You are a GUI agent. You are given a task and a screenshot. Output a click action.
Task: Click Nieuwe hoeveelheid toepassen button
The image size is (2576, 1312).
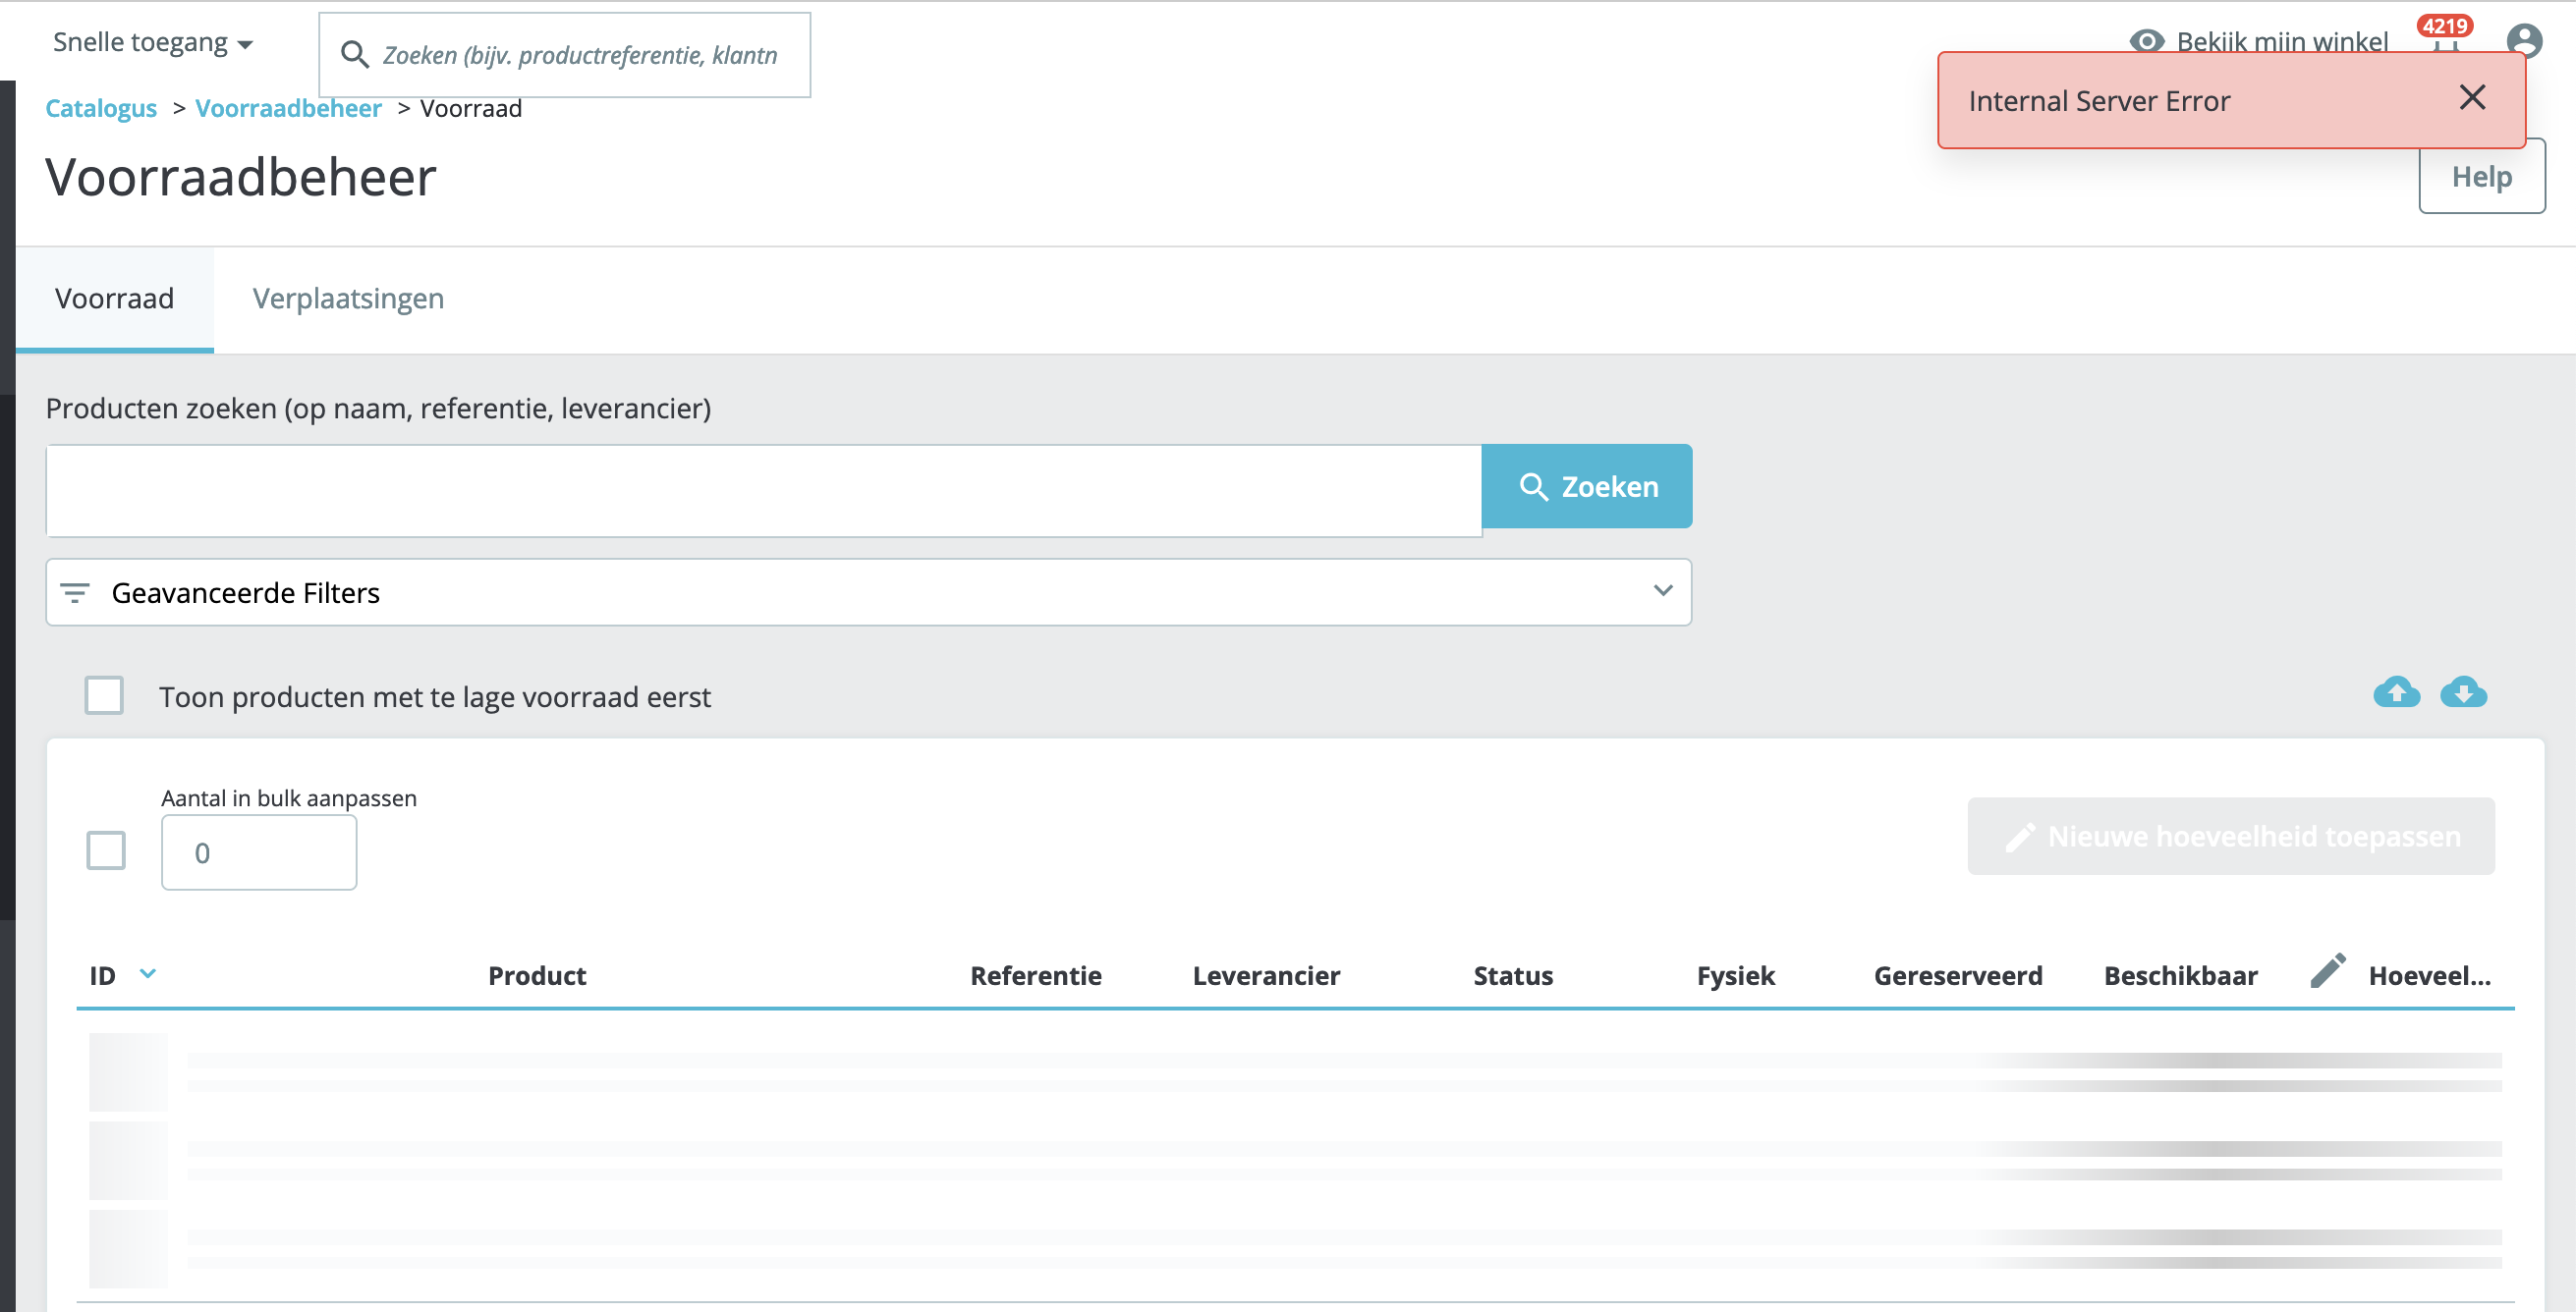(2231, 837)
